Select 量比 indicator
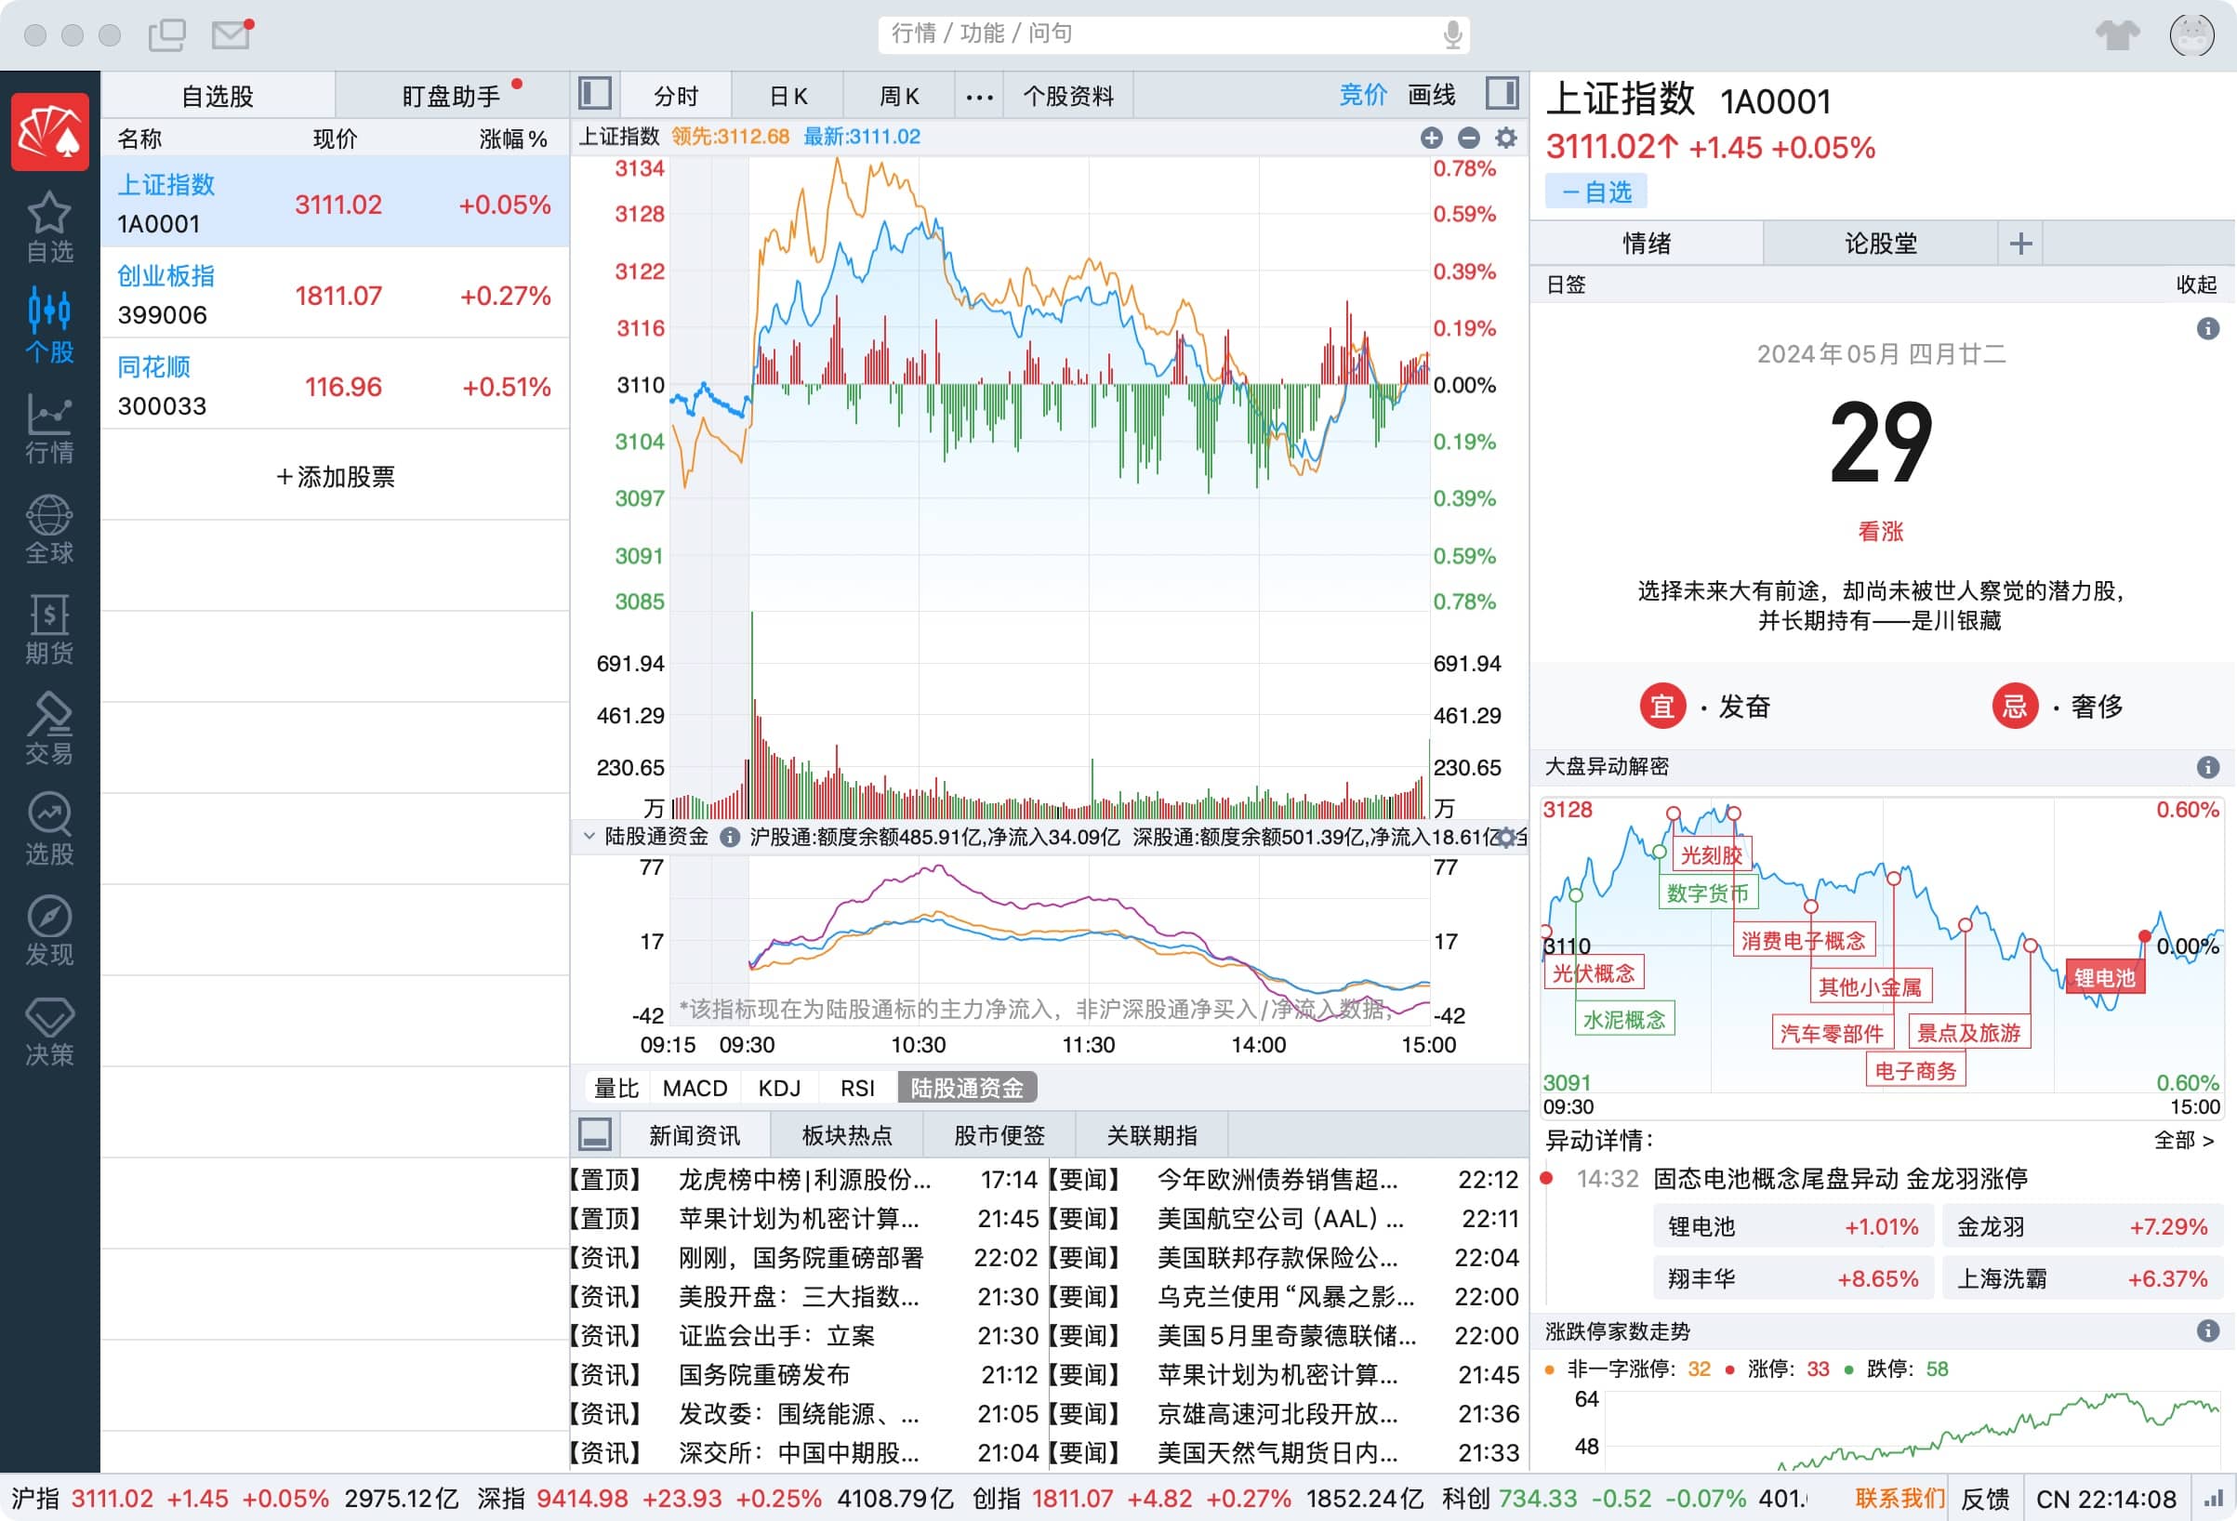Image resolution: width=2237 pixels, height=1521 pixels. coord(616,1088)
